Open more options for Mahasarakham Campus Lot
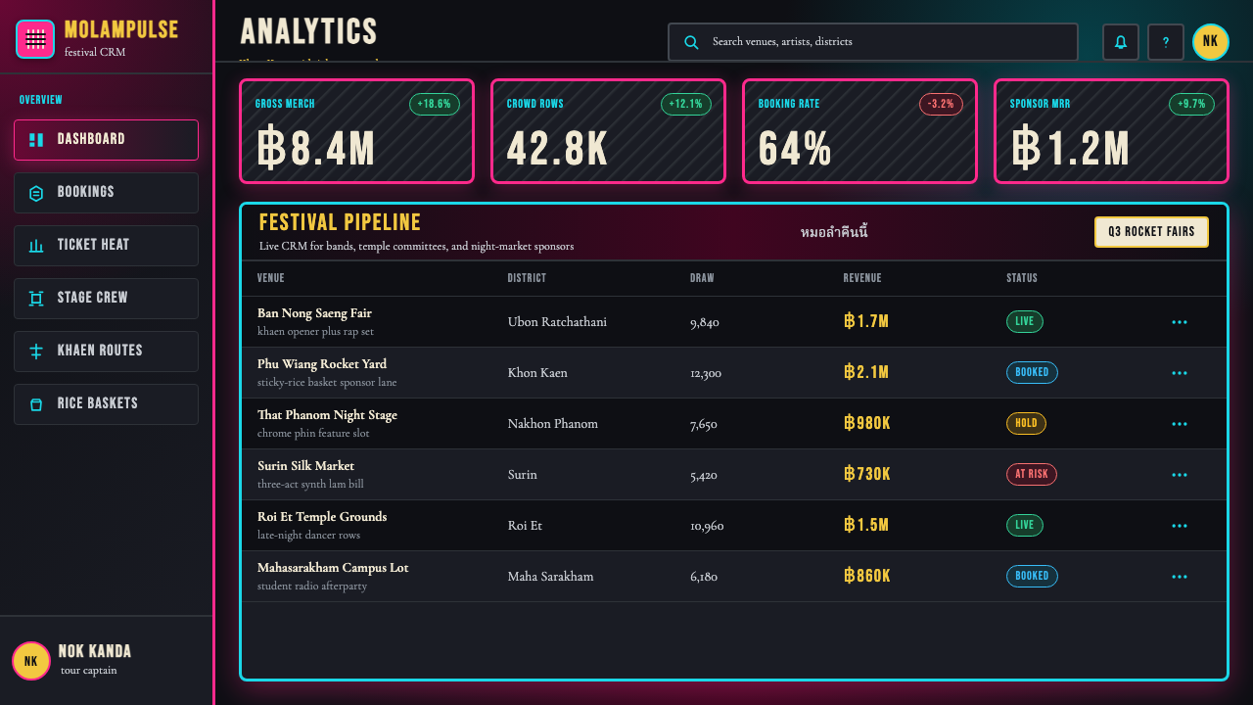 coord(1180,577)
